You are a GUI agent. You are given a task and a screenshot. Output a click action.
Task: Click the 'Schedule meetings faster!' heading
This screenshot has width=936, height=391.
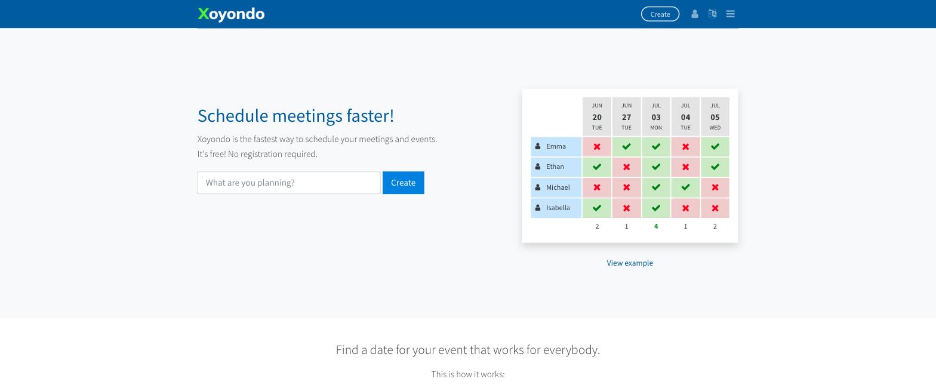click(x=295, y=116)
